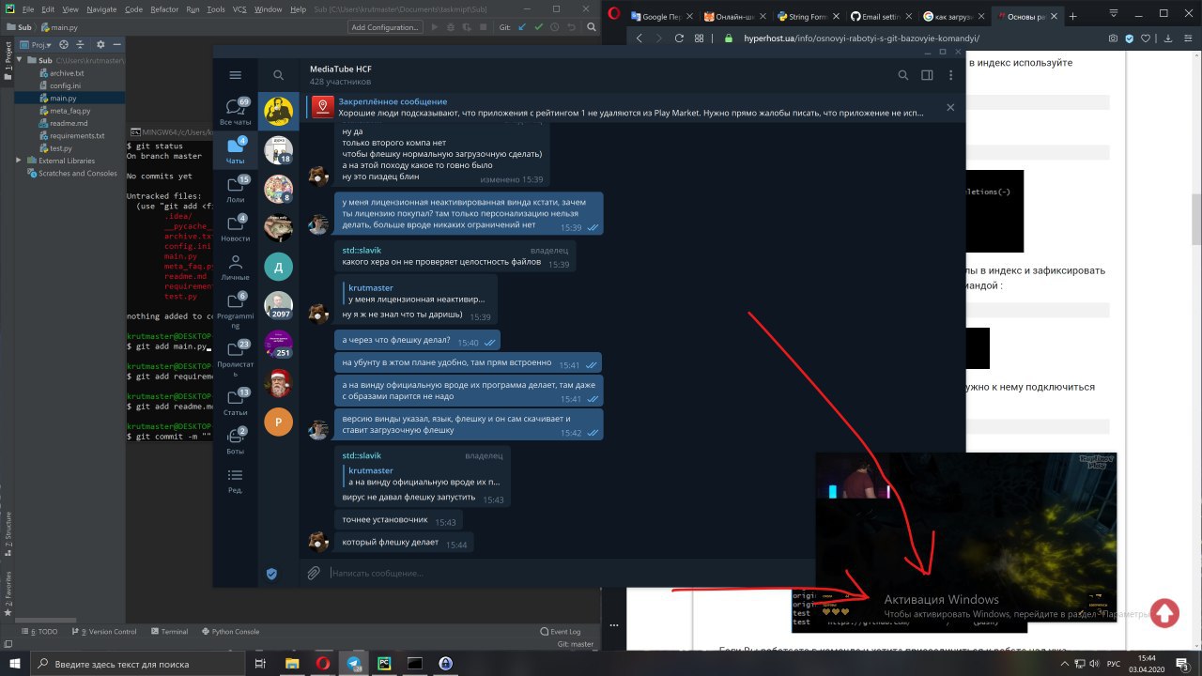Image resolution: width=1202 pixels, height=676 pixels.
Task: Open chat with 251 unread badge
Action: (278, 345)
